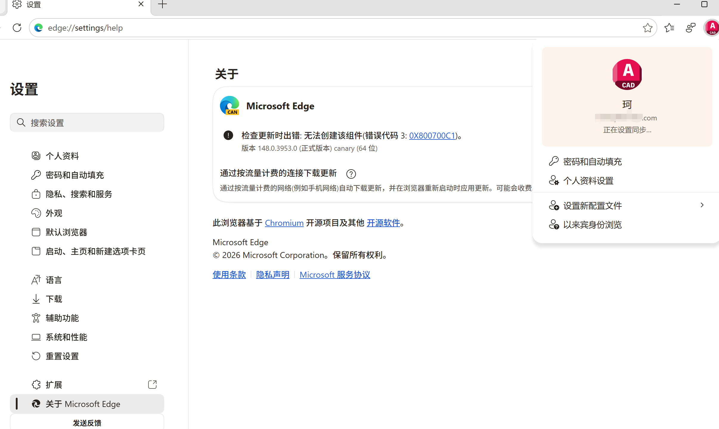Viewport: 719px width, 429px height.
Task: Select 以来宾身份浏览 in profile menu
Action: pyautogui.click(x=592, y=225)
